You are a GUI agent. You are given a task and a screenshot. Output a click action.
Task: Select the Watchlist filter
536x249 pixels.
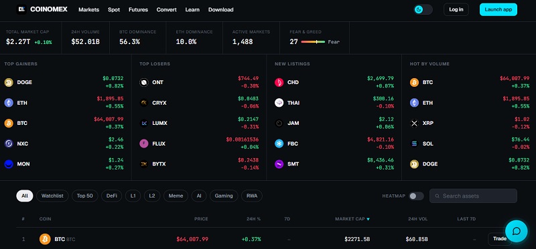[x=52, y=196]
